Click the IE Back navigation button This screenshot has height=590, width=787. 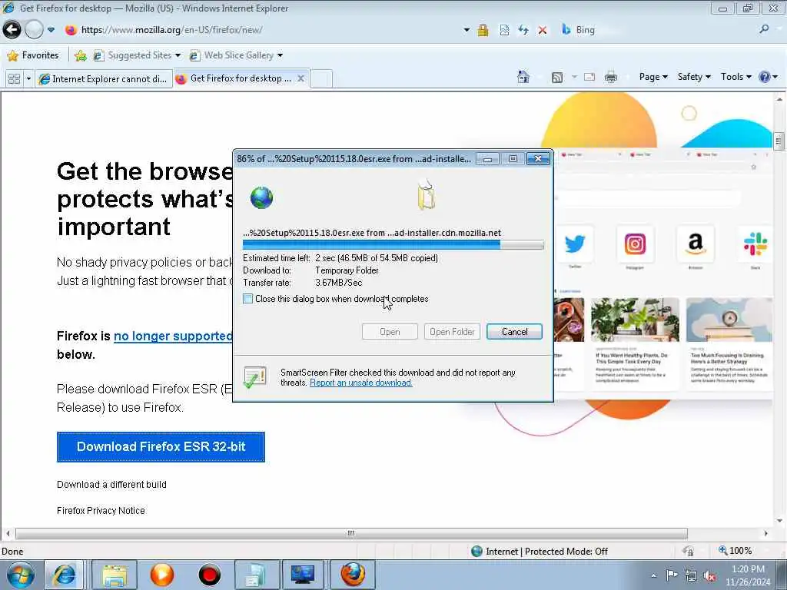coord(12,30)
